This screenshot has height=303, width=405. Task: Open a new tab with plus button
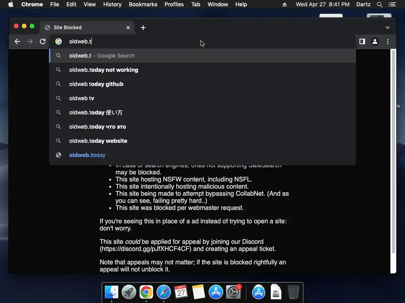[143, 28]
